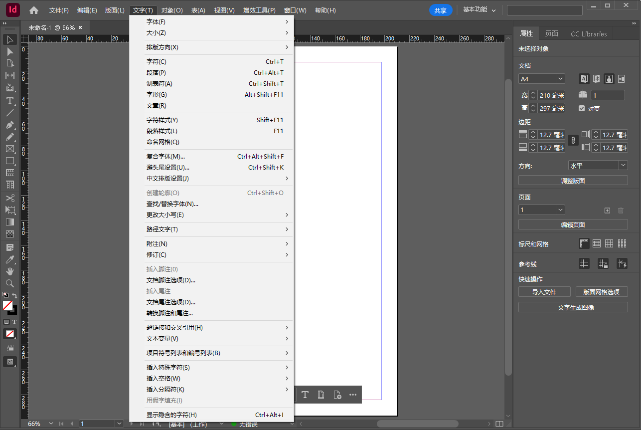Click the fill color swatch with red slash
The width and height of the screenshot is (641, 430).
click(x=7, y=305)
